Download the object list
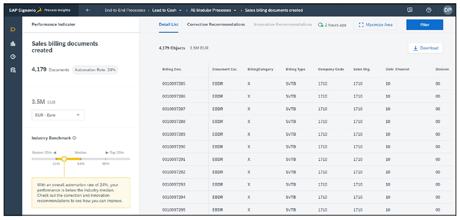This screenshot has width=460, height=220. click(x=425, y=48)
